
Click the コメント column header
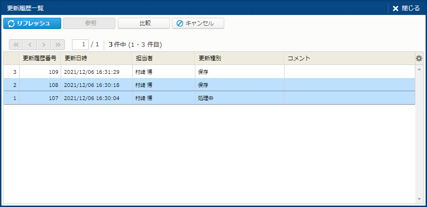(x=349, y=58)
